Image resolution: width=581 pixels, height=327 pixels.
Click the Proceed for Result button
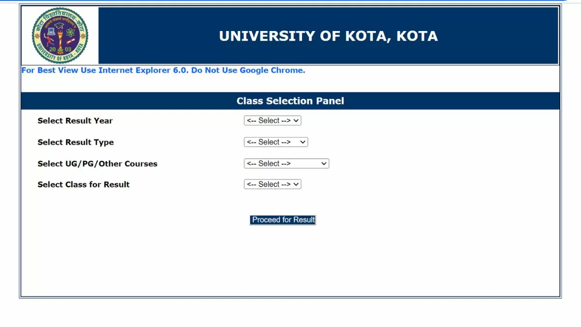[283, 220]
